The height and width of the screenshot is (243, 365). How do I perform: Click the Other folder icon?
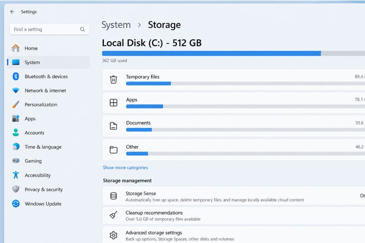click(113, 150)
